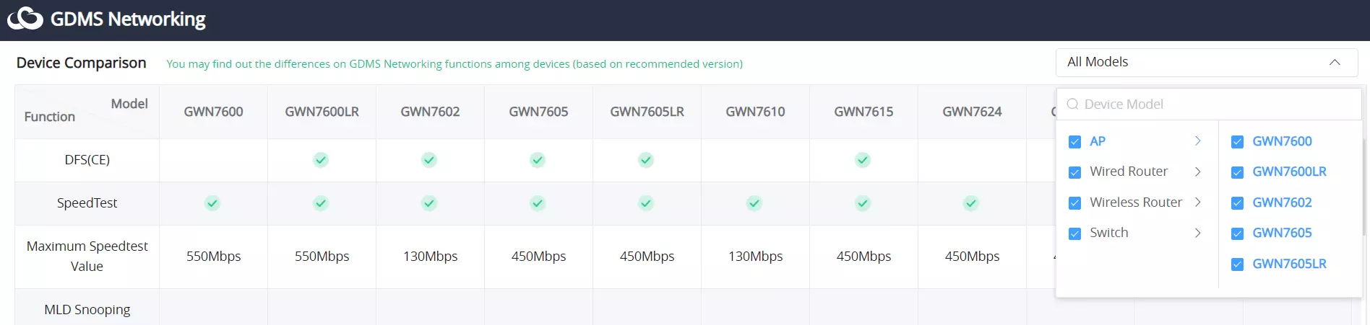Image resolution: width=1370 pixels, height=325 pixels.
Task: Click the SpeedTest checkmark under GWN7624
Action: 971,203
